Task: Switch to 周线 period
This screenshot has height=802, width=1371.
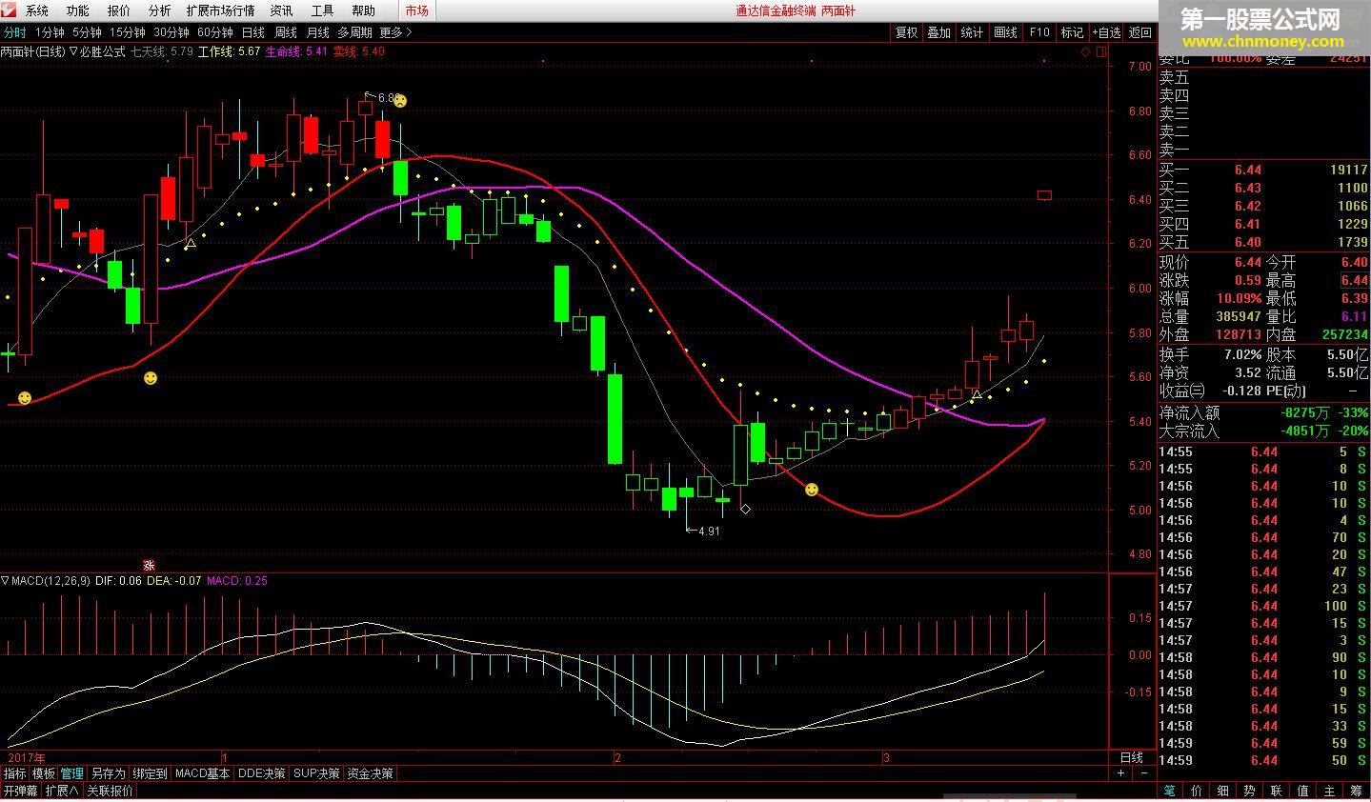Action: click(x=286, y=32)
